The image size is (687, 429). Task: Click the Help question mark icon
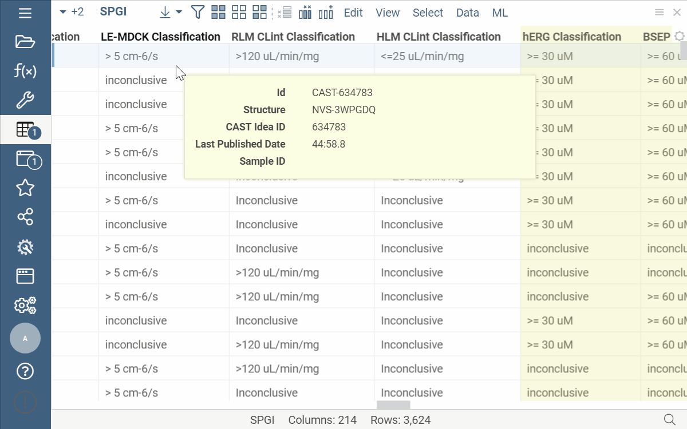tap(25, 371)
